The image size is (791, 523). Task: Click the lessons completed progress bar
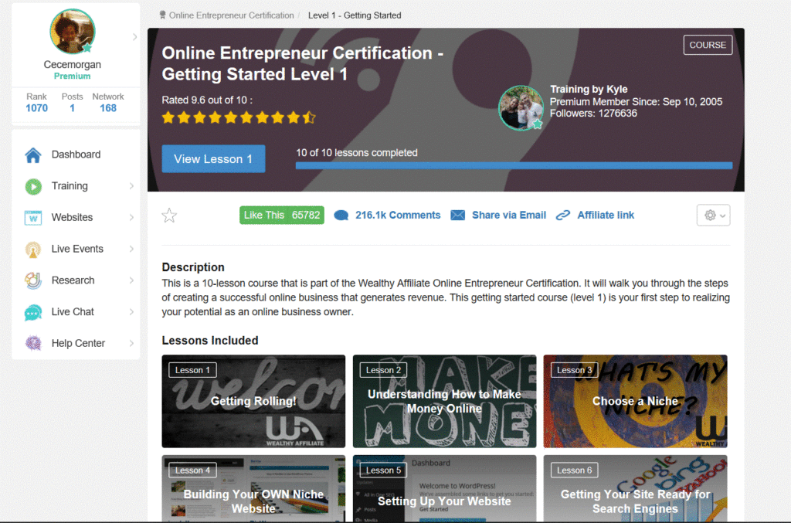click(x=514, y=165)
